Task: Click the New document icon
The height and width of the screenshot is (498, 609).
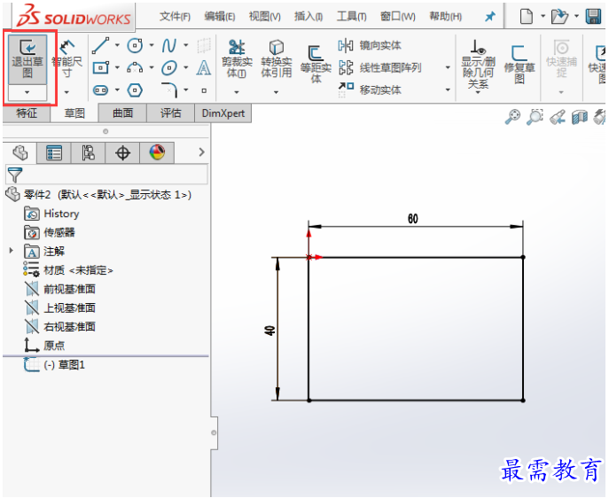Action: click(526, 16)
